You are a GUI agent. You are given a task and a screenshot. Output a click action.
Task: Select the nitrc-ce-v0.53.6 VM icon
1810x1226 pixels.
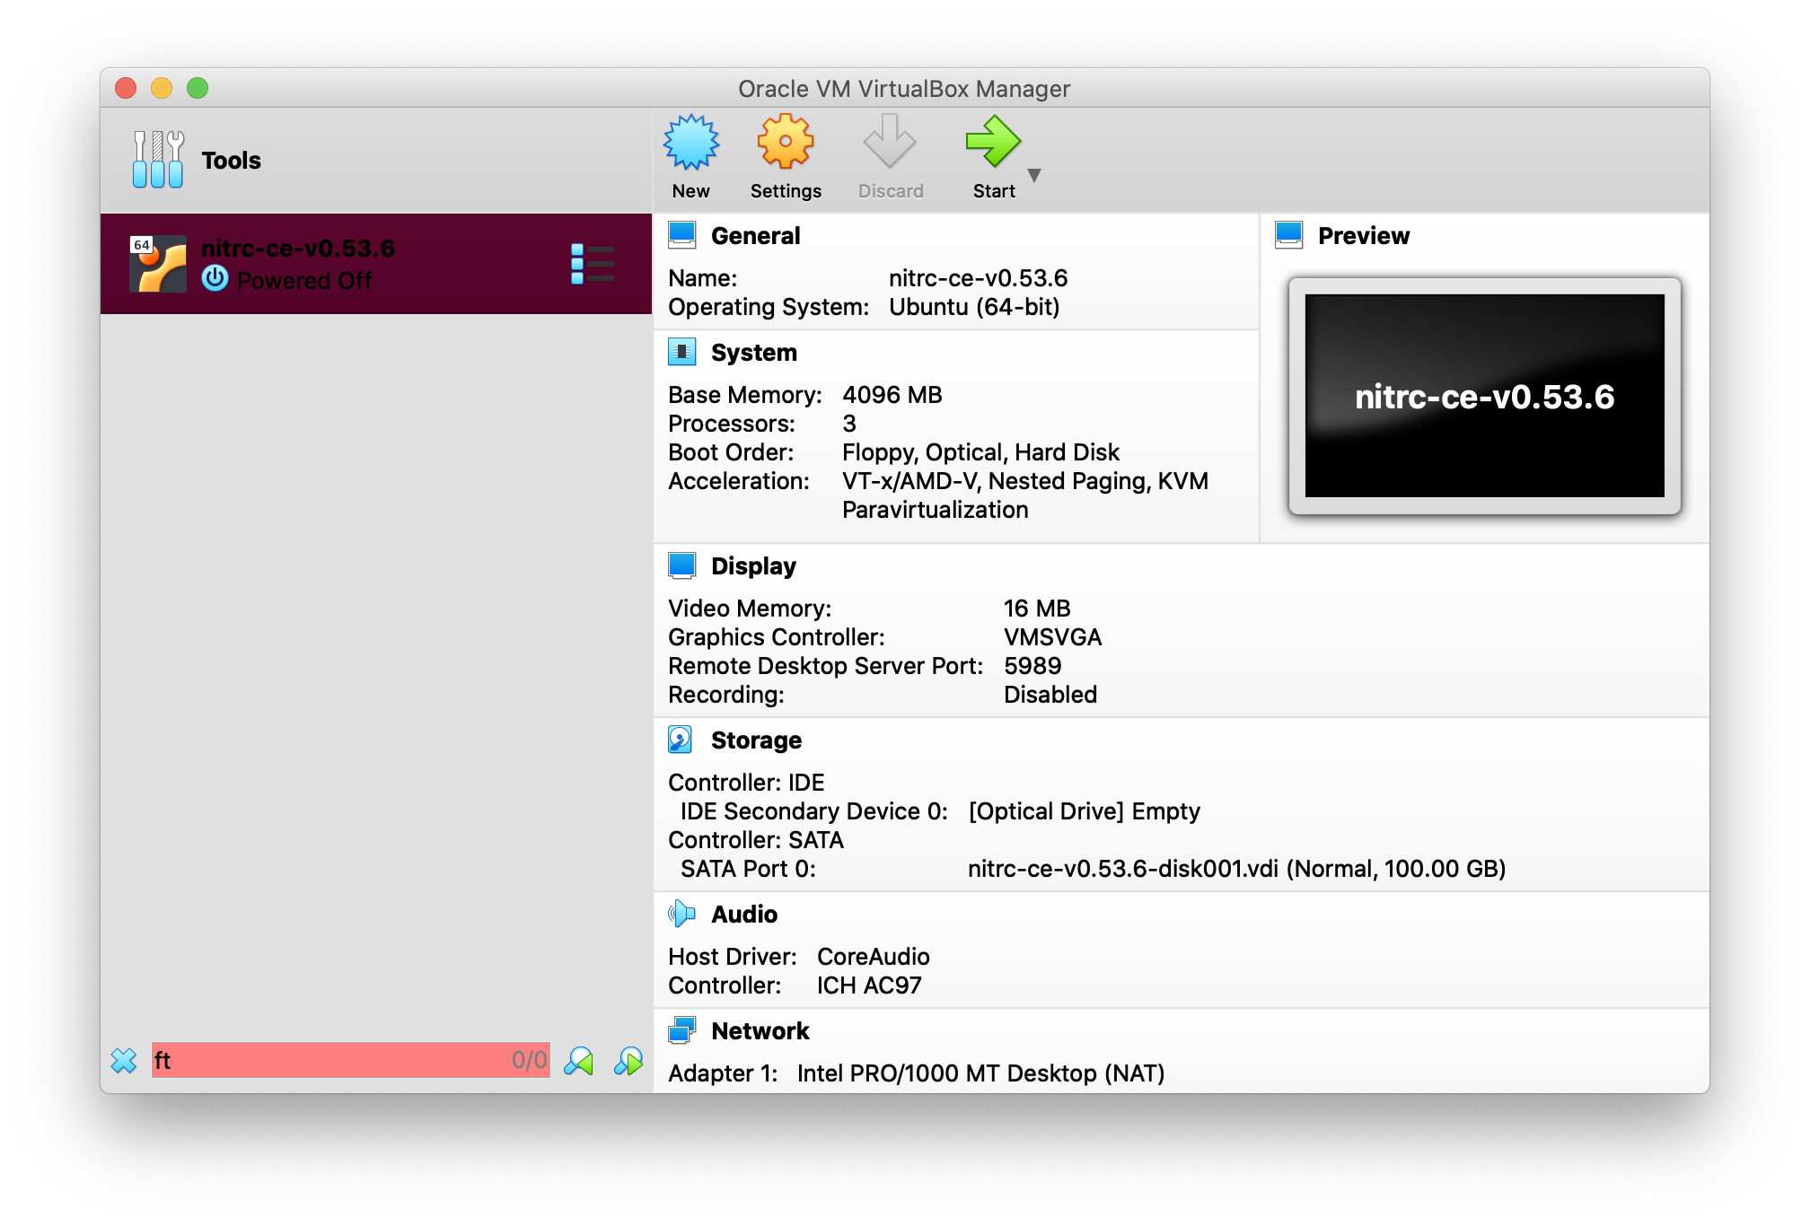[x=158, y=264]
